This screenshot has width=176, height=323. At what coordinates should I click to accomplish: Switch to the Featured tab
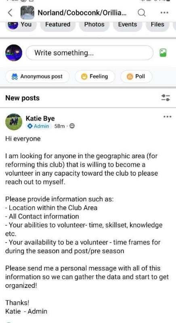(x=58, y=25)
